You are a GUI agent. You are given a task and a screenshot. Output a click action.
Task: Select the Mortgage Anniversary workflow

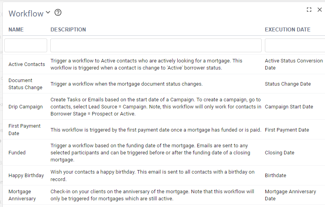coord(22,195)
